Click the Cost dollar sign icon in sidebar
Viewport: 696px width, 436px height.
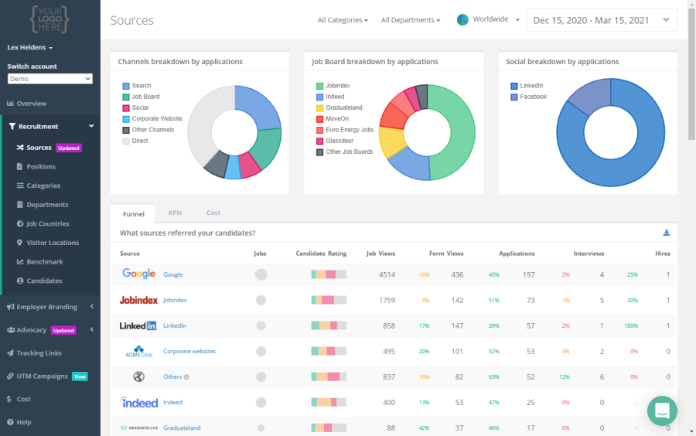pos(9,399)
